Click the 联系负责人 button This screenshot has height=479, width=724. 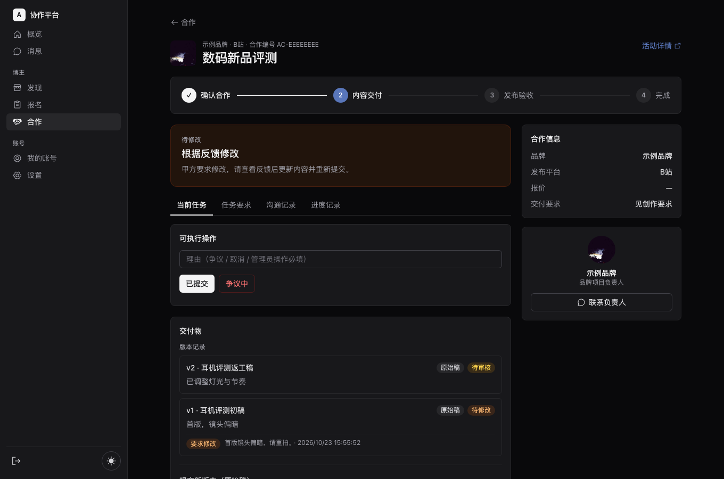(602, 302)
